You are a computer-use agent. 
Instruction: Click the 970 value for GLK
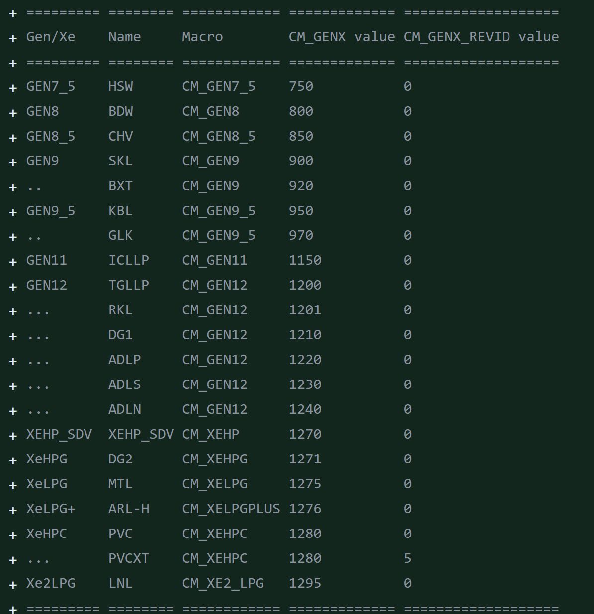coord(301,235)
